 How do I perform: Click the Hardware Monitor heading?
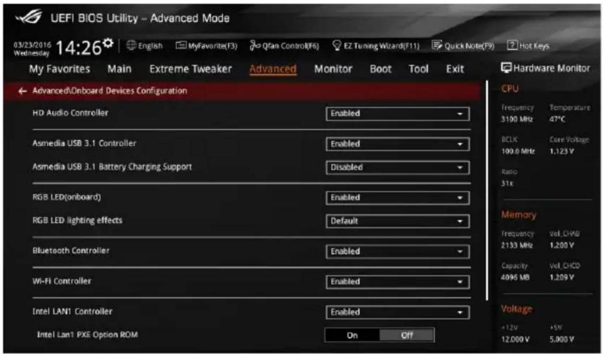(552, 68)
